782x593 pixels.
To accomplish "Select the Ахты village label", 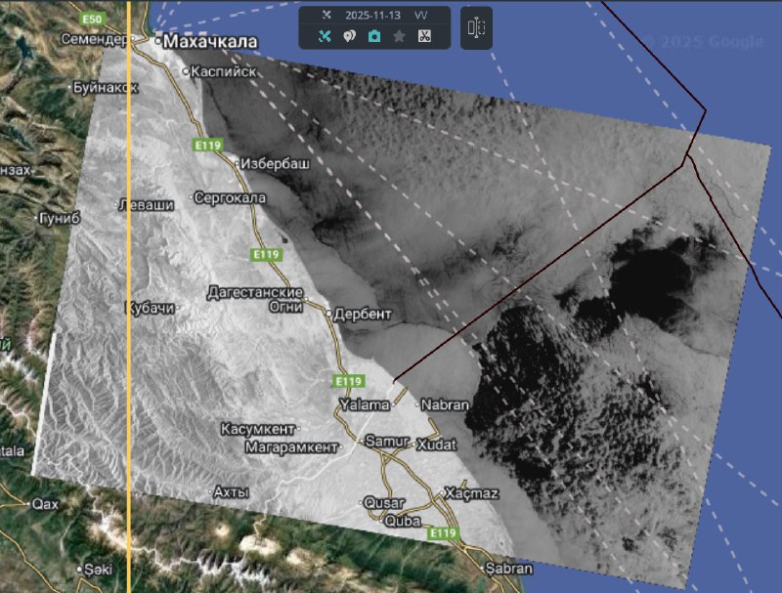I will [x=233, y=492].
